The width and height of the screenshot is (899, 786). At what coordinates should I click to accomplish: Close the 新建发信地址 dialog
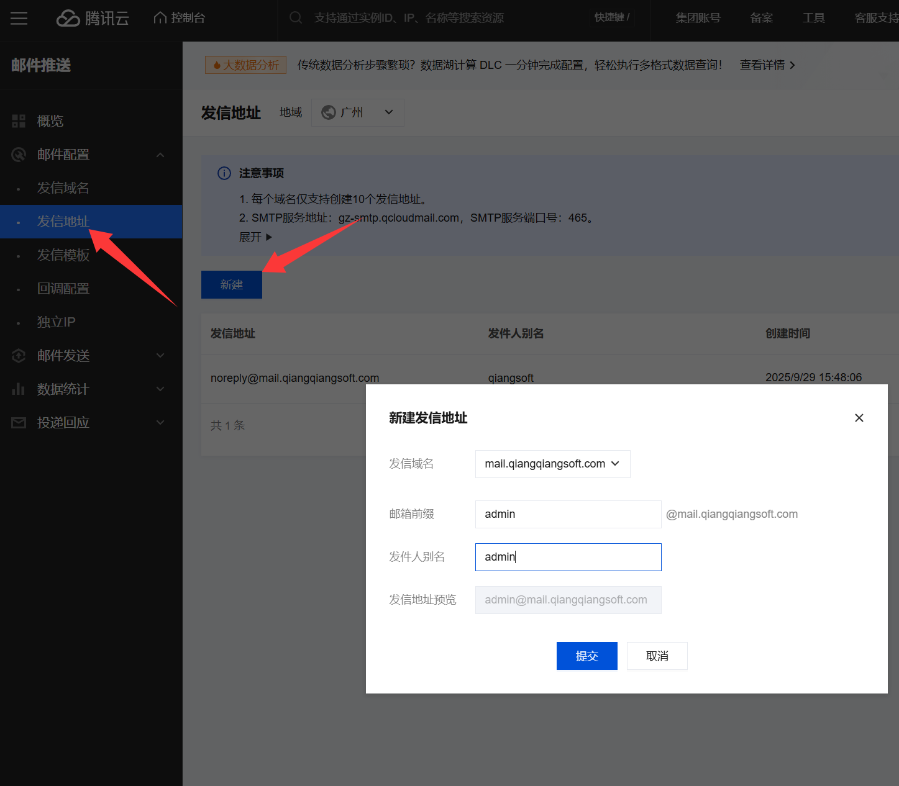pos(859,418)
